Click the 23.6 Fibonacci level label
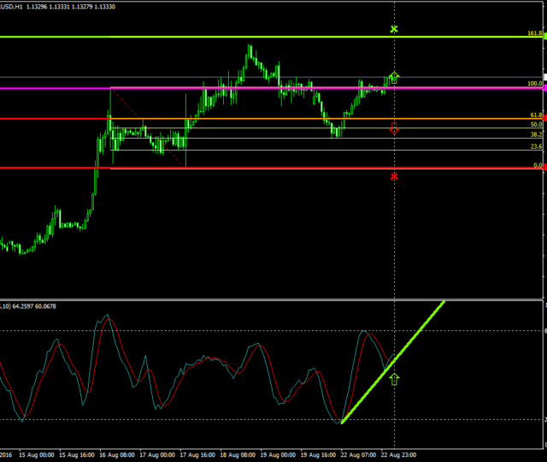Screen dimensions: 547x462 tap(536, 147)
